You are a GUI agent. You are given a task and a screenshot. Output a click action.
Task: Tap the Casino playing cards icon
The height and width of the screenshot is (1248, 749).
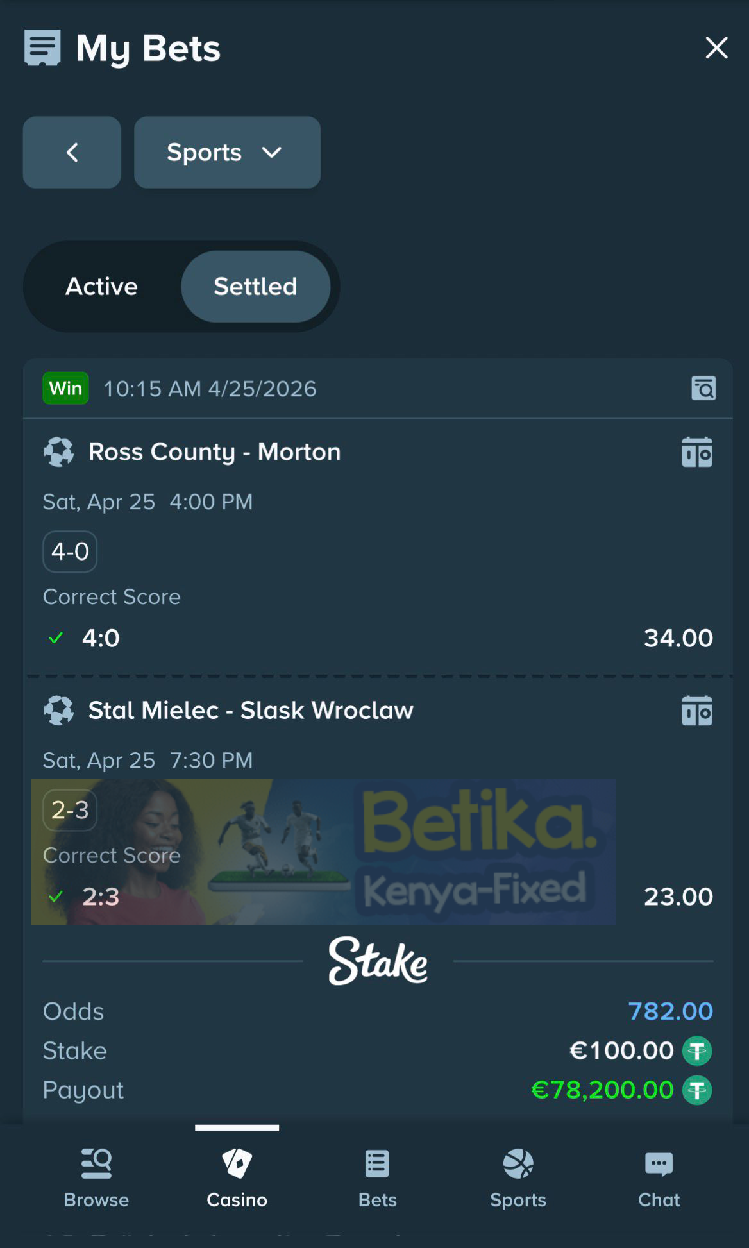pyautogui.click(x=237, y=1163)
